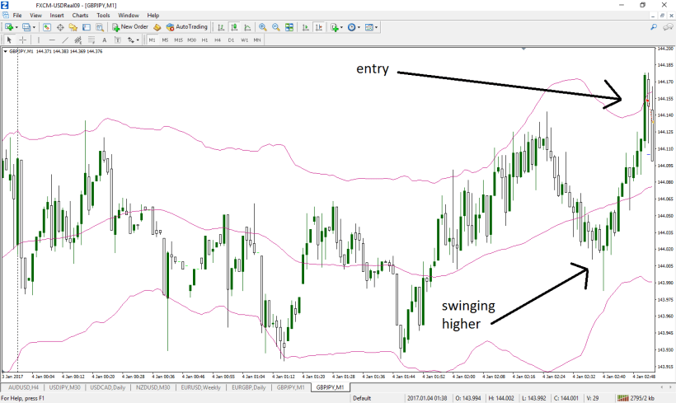
Task: Draw a vertical line tool
Action: click(x=39, y=40)
